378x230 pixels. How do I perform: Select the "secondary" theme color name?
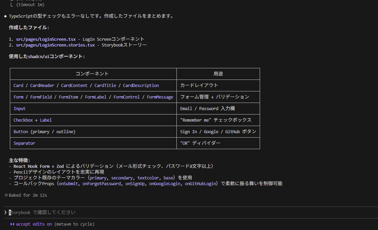point(122,178)
